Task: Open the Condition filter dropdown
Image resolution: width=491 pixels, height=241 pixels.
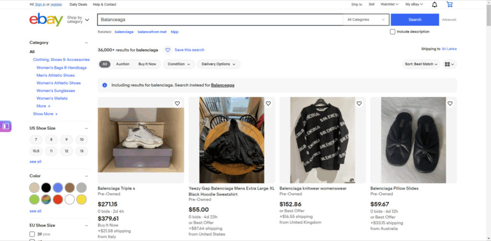Action: click(179, 64)
